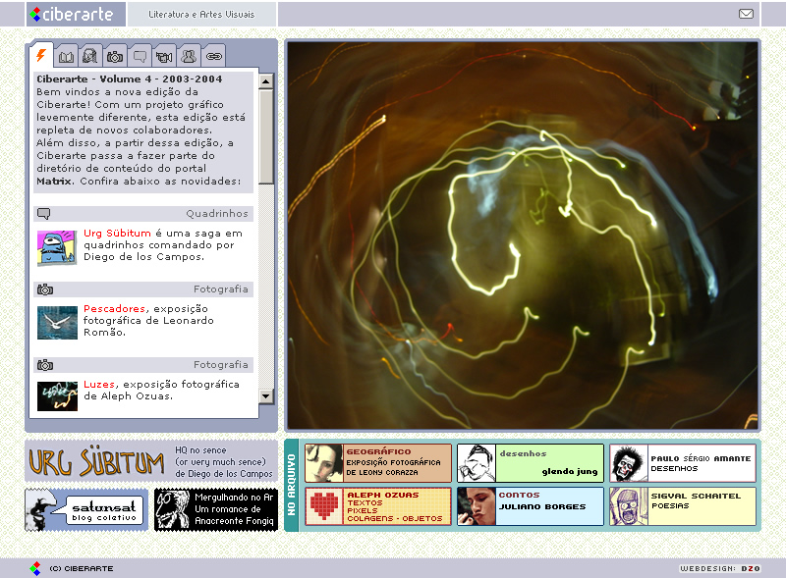
Task: Open the open-book literature tab
Action: [x=66, y=57]
